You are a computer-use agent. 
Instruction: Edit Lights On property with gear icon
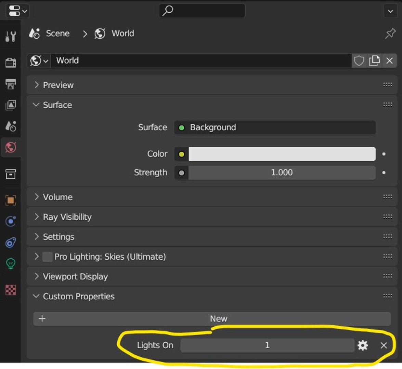[363, 345]
